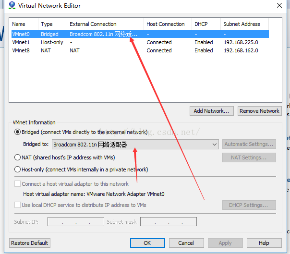Sort by Host Connection column header
This screenshot has height=254, width=290.
(x=168, y=24)
